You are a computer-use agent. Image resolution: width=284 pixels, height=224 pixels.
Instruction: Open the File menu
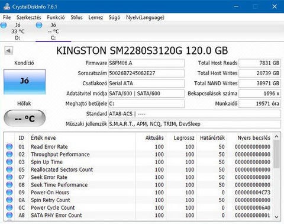pos(7,17)
